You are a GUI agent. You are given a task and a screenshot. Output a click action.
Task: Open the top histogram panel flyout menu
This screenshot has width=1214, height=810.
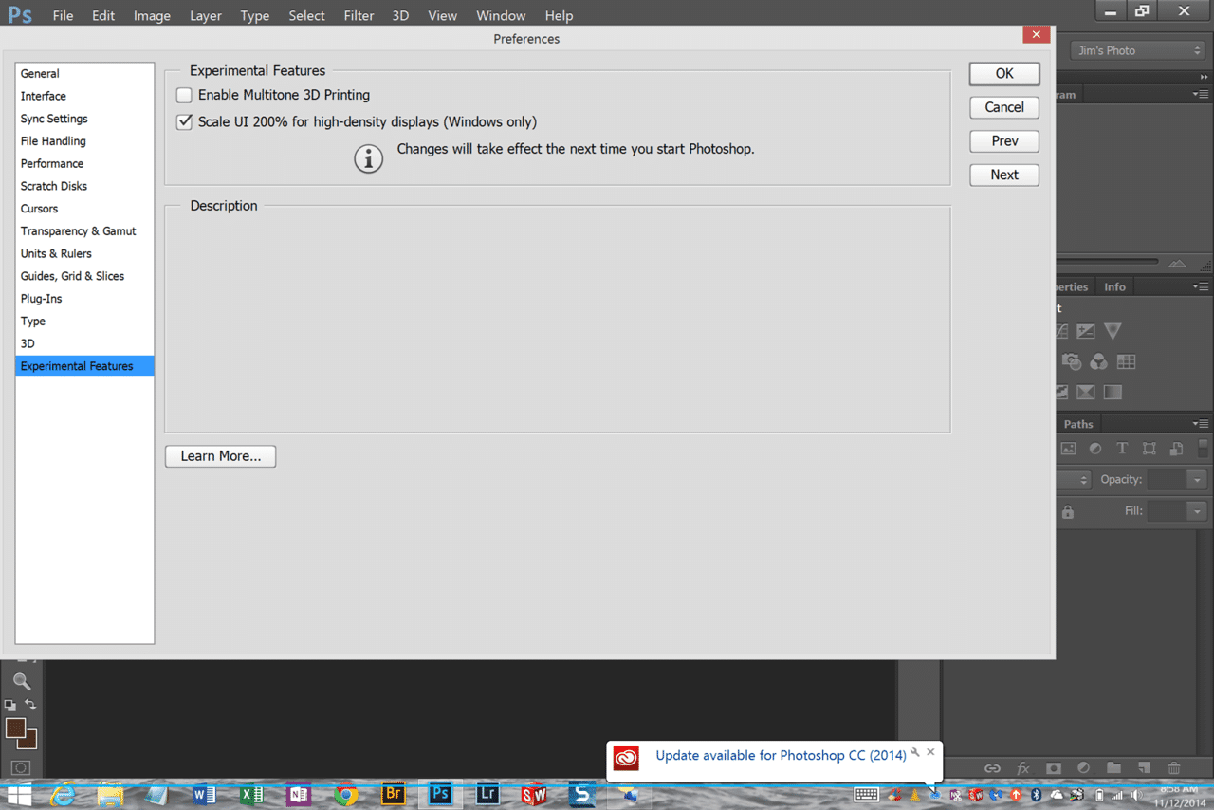pos(1201,95)
